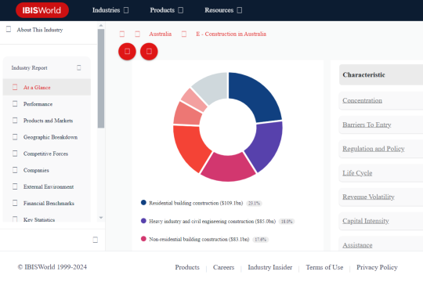
Task: Click the Performance icon
Action: click(x=15, y=103)
